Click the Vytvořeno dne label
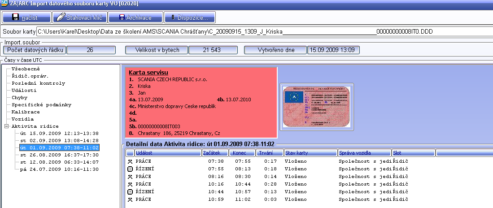Image resolution: width=493 pixels, height=208 pixels. 275,50
